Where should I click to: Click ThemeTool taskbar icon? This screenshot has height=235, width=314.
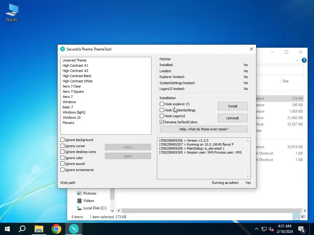(x=74, y=229)
